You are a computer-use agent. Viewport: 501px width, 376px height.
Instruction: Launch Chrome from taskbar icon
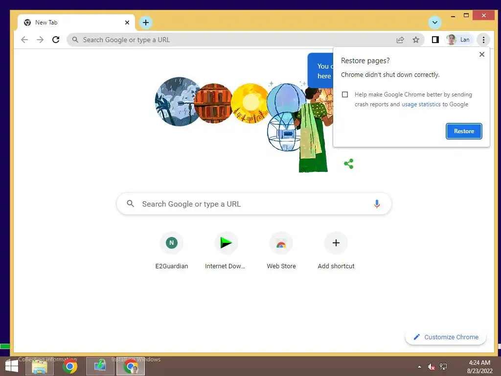pos(69,366)
